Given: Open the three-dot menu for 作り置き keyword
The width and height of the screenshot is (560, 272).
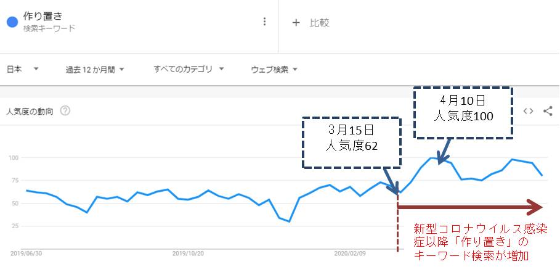Looking at the screenshot, I should point(264,22).
